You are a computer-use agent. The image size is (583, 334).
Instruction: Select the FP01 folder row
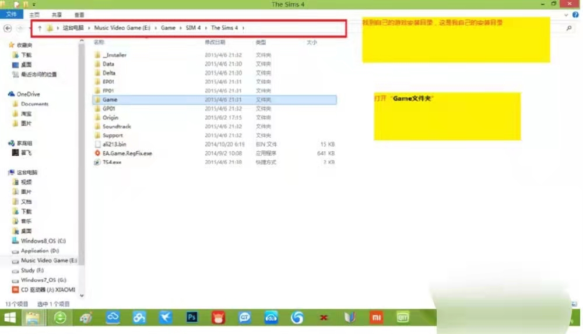click(x=214, y=91)
